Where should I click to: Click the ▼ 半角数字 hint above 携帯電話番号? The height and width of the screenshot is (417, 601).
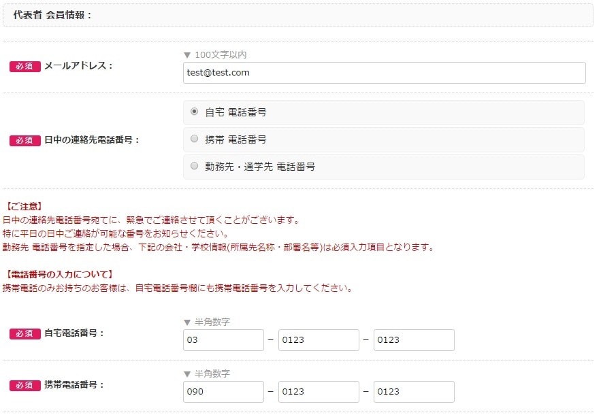(x=207, y=373)
